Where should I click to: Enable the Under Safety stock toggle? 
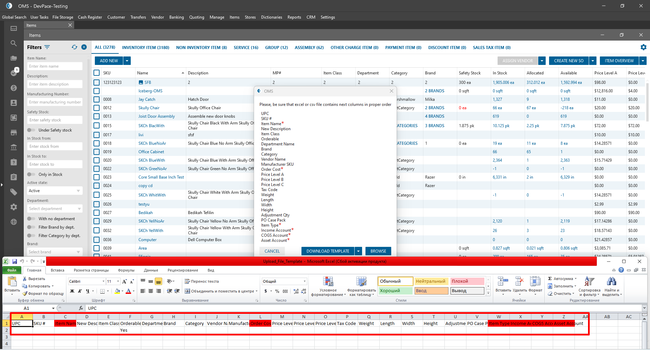click(31, 130)
